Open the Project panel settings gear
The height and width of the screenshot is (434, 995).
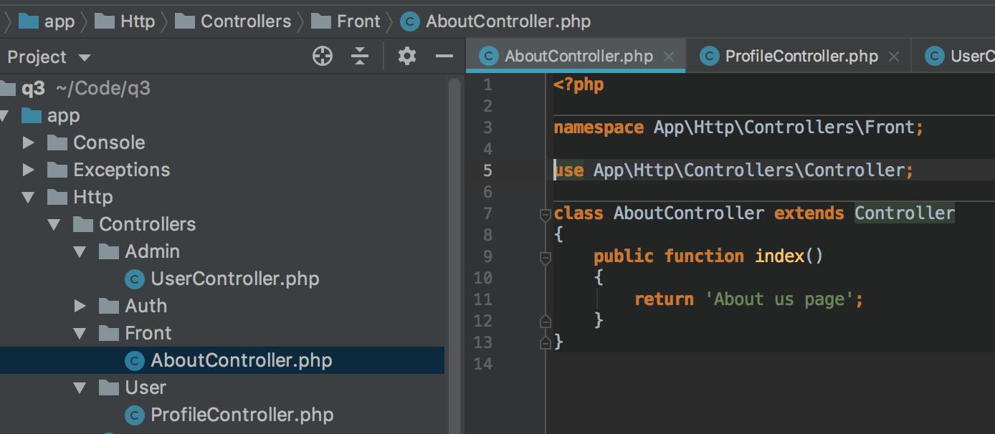407,56
